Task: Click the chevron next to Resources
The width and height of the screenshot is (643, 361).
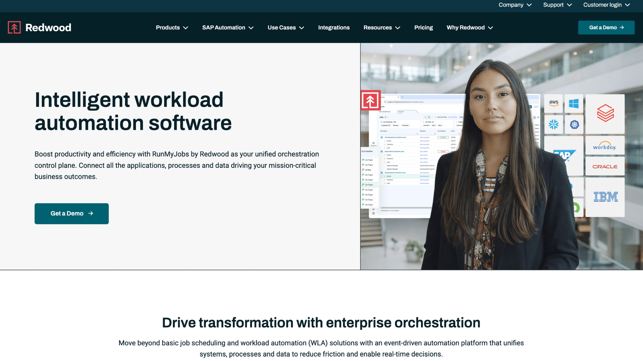Action: (x=398, y=28)
